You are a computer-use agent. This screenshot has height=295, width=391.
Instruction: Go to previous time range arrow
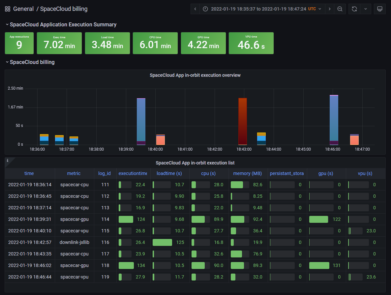click(x=195, y=9)
